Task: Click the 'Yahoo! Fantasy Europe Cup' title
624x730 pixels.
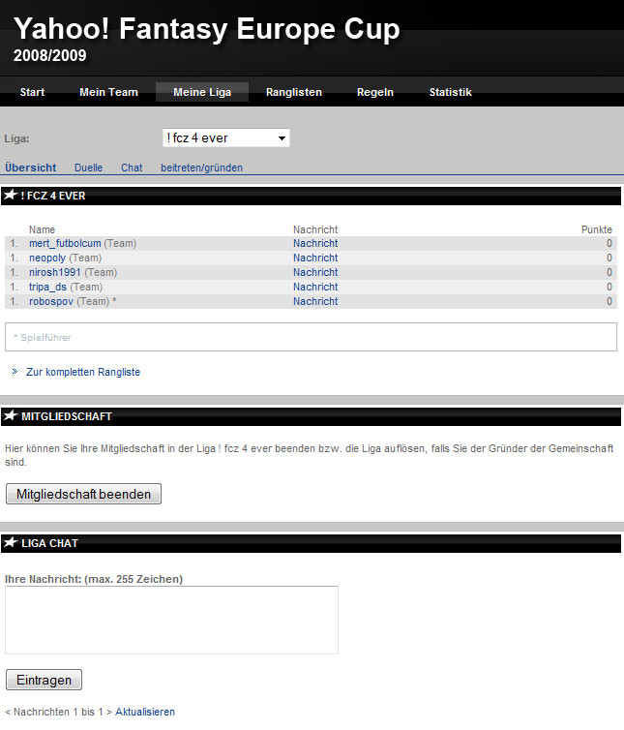Action: (207, 29)
